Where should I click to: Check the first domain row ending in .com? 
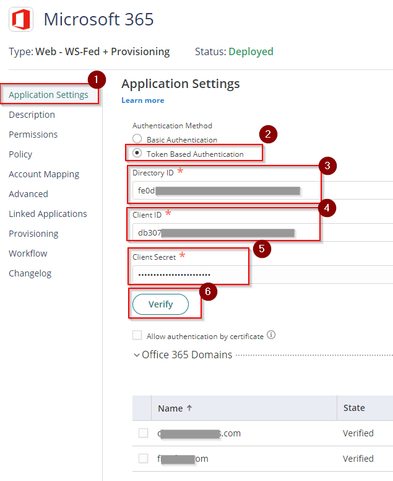pos(144,433)
